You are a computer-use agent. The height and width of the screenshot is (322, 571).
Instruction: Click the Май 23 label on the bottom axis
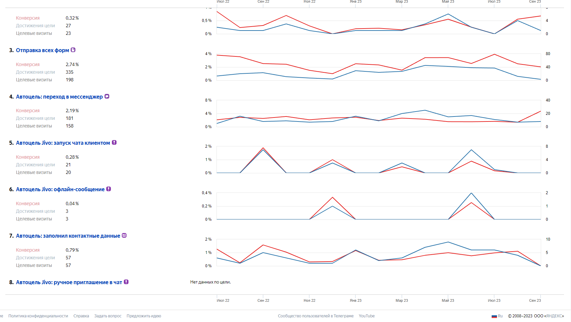pyautogui.click(x=448, y=300)
